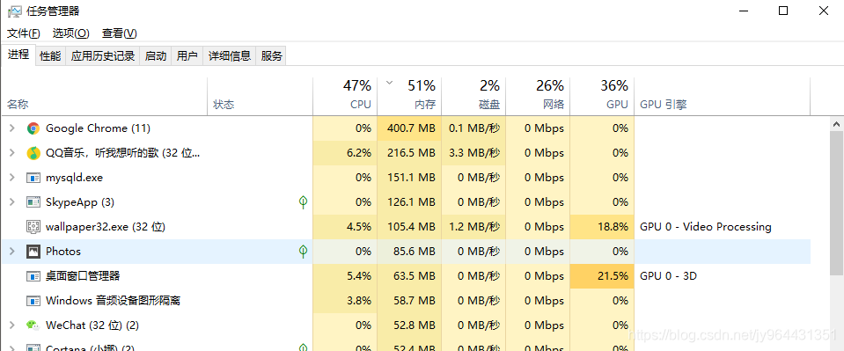
Task: Click the Windows 音频设备图形隔离 icon
Action: coord(33,301)
